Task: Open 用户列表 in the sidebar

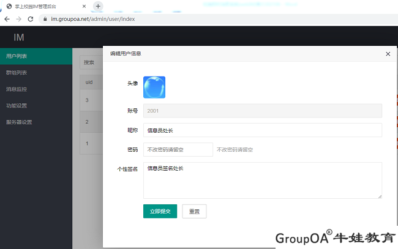Action: tap(36, 56)
